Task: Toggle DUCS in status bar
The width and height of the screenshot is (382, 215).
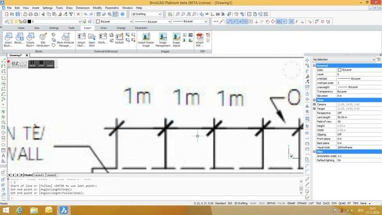Action: tap(326, 203)
